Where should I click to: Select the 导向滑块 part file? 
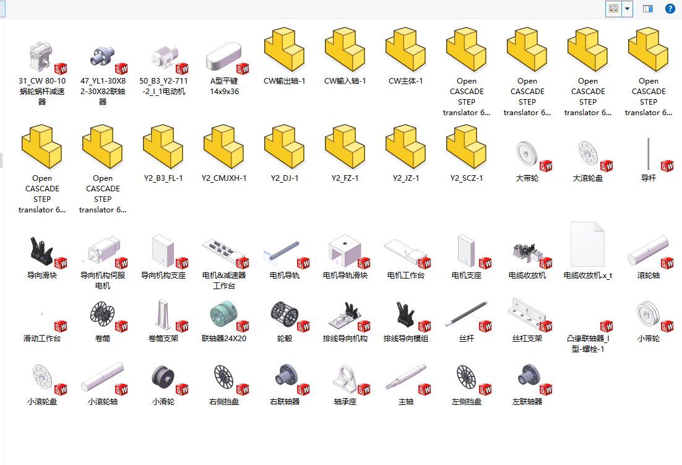click(x=41, y=251)
